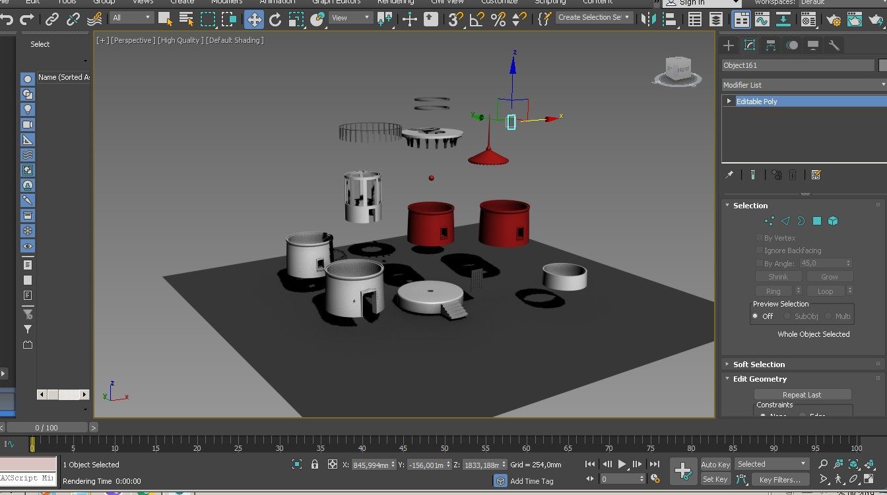Screen dimensions: 887x495
Task: Open the Hierarchy tab in the command panel
Action: point(770,45)
